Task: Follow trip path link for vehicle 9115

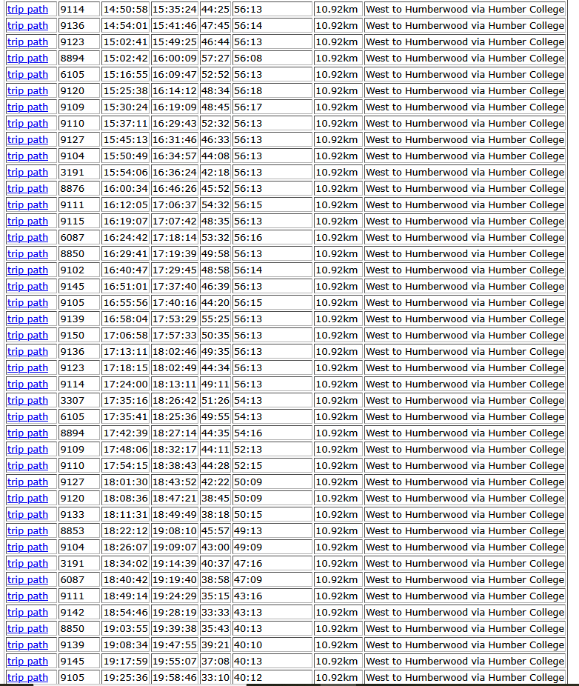Action: tap(27, 222)
